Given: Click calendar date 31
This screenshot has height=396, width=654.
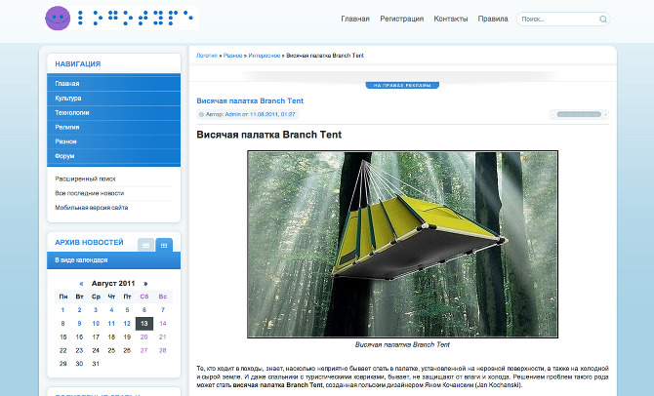Looking at the screenshot, I should pyautogui.click(x=96, y=364).
